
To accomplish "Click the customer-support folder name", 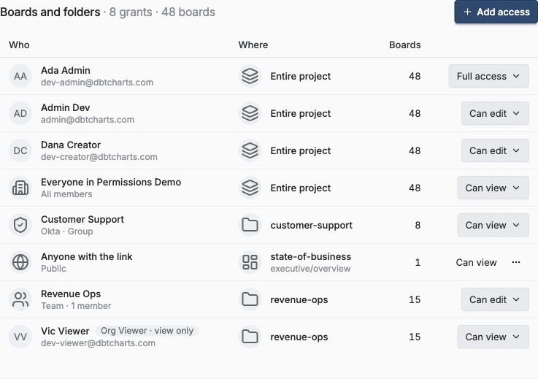I will (311, 225).
